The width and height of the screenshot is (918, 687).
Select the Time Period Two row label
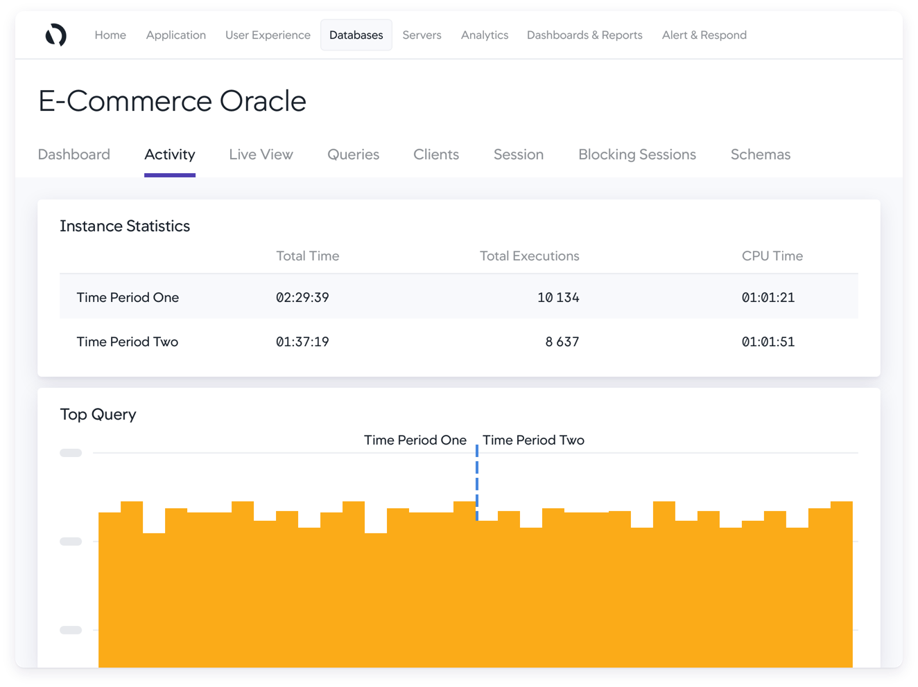pyautogui.click(x=128, y=342)
